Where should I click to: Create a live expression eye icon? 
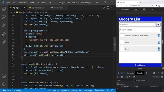pos(134,77)
